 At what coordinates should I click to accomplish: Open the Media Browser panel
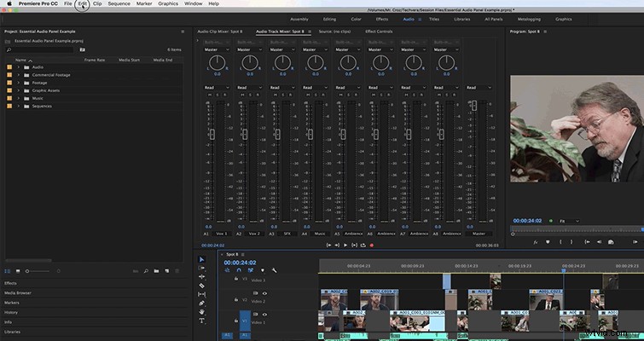18,293
